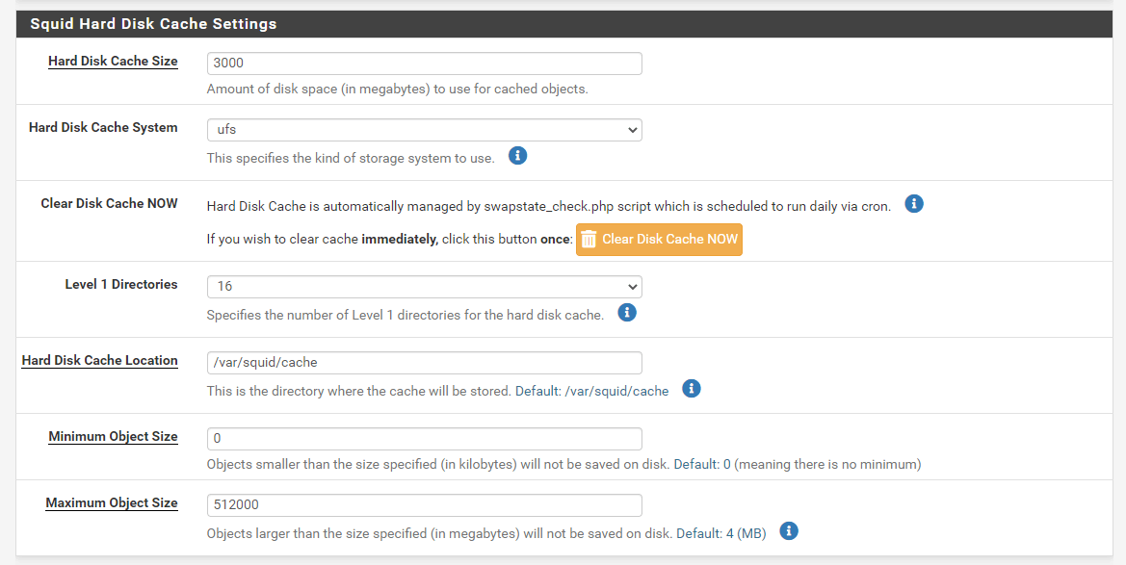
Task: Click 'Amount of disk space (in megabytes)' description
Action: click(397, 90)
